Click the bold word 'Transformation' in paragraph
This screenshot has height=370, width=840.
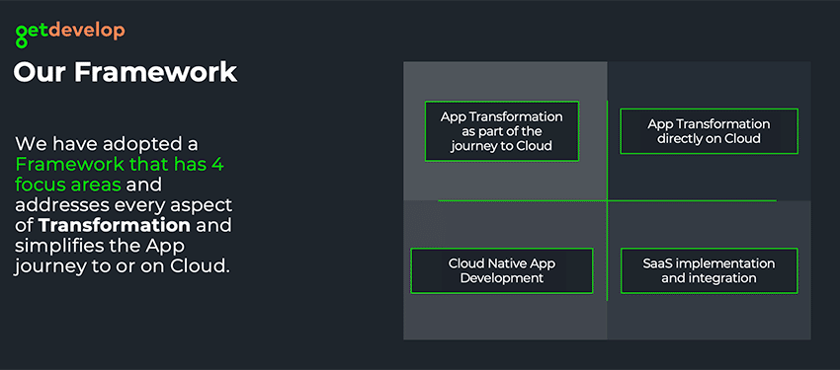[x=115, y=225]
